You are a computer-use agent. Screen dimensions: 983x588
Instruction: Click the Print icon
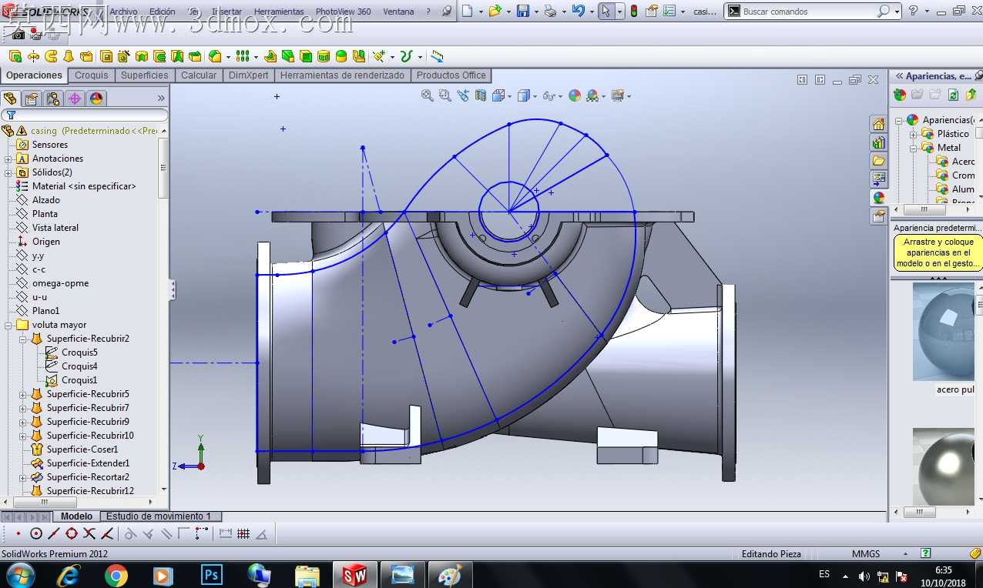click(x=550, y=11)
